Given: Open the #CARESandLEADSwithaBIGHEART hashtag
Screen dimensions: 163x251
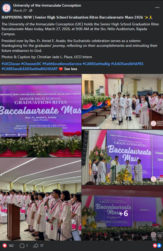Looking at the screenshot, I should 30,69.
